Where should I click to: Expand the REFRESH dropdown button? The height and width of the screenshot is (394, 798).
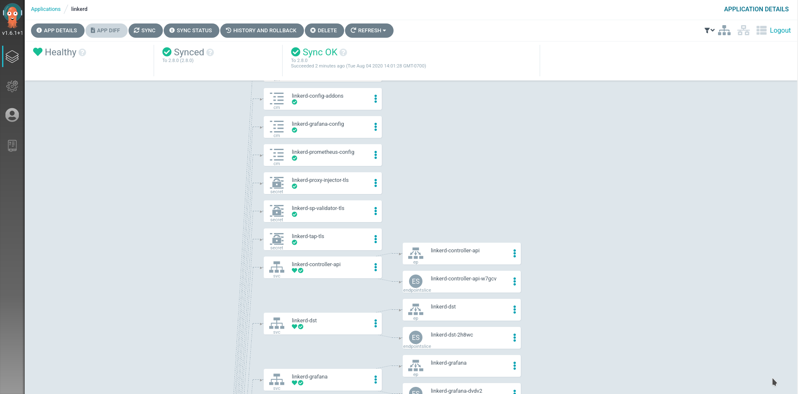[369, 31]
